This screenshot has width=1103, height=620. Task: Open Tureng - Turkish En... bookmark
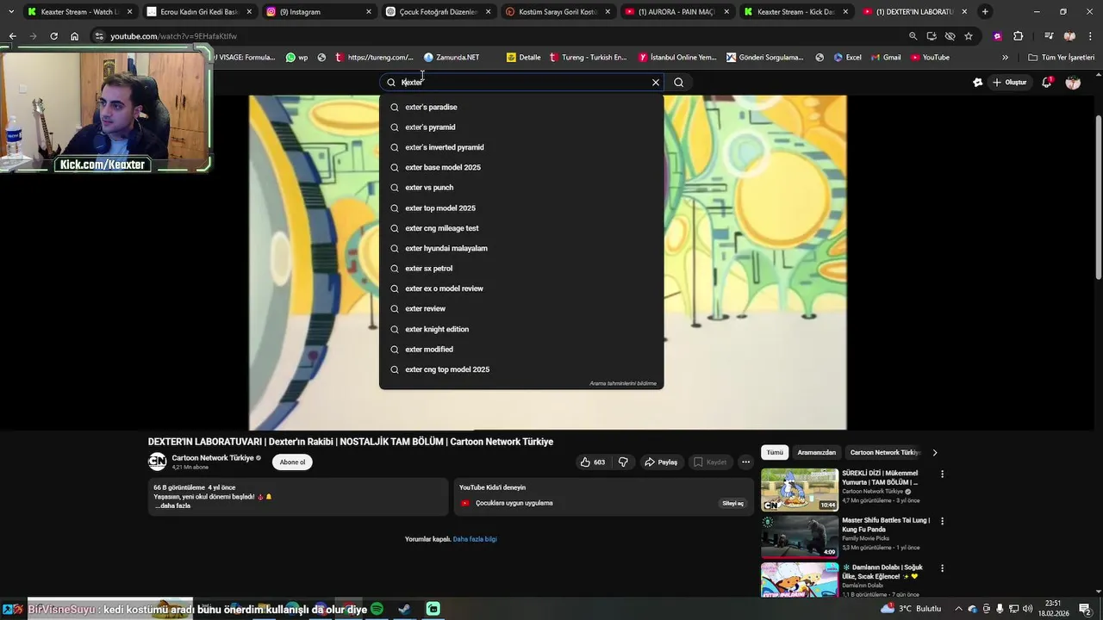coord(588,58)
